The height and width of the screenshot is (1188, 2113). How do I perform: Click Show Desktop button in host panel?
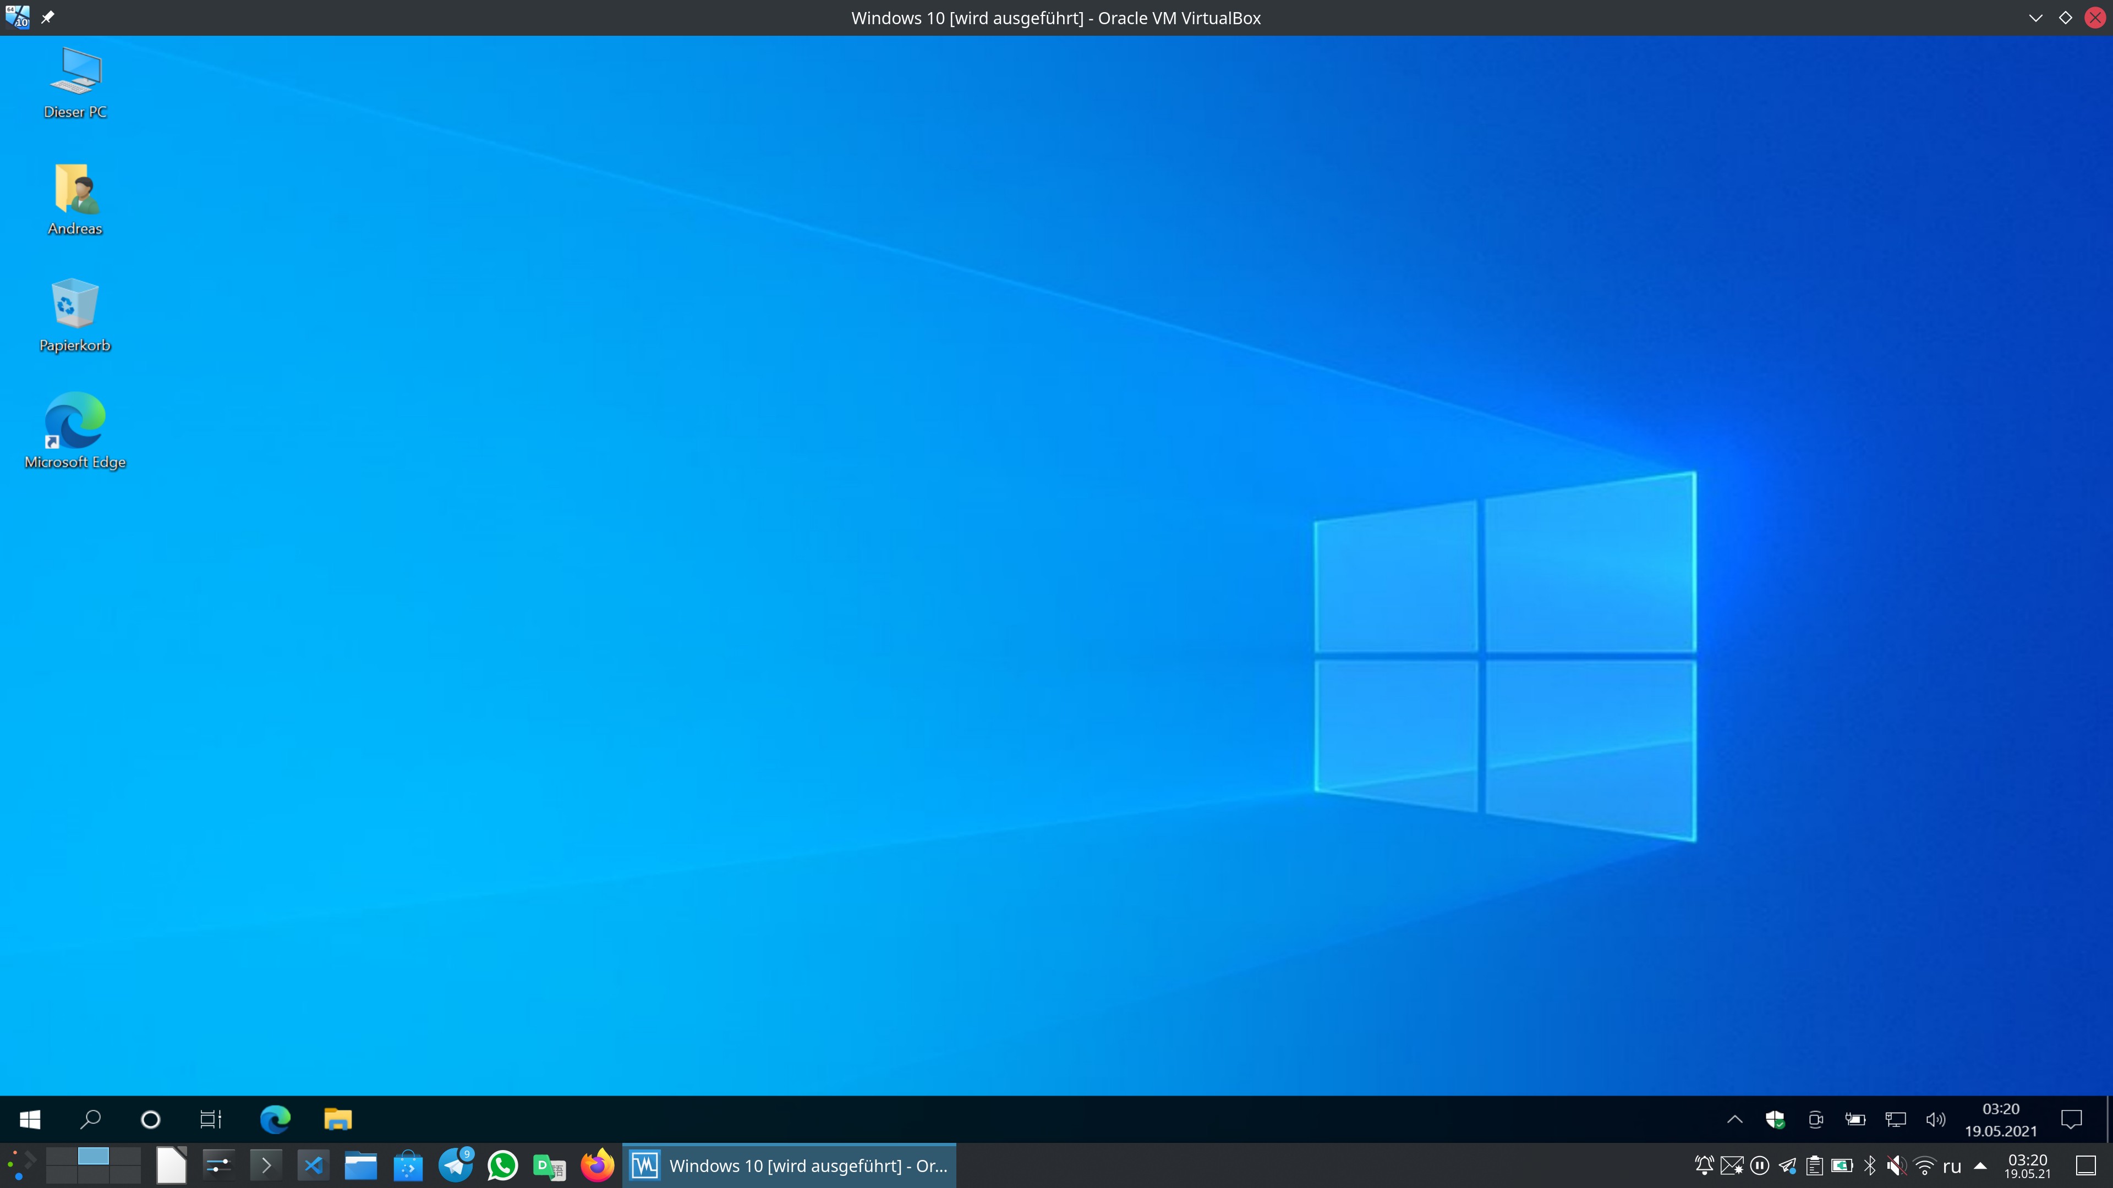2086,1166
